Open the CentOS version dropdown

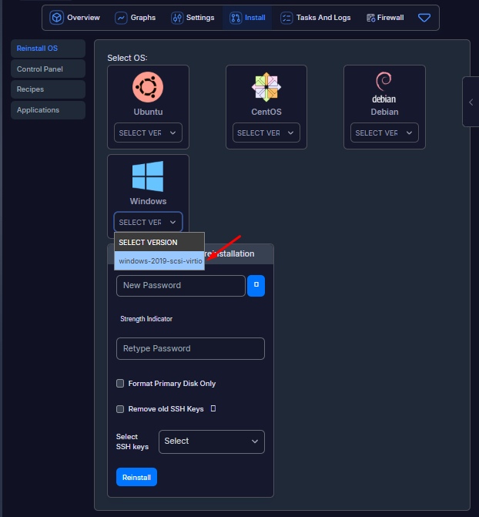266,133
